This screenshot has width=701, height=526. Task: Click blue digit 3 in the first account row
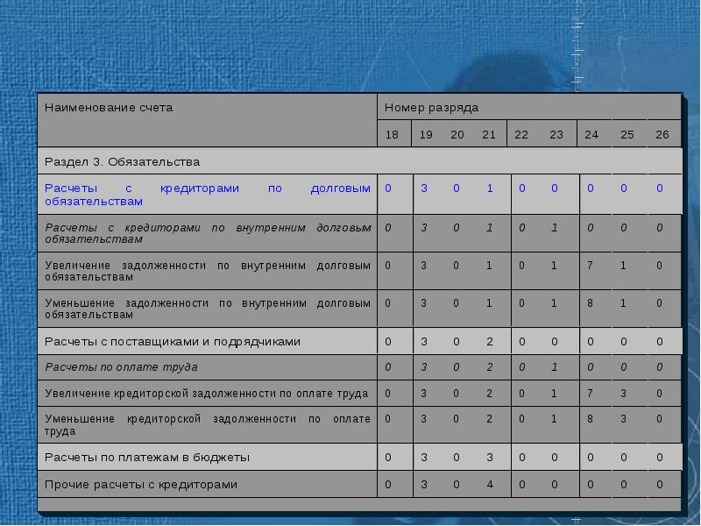click(x=424, y=188)
